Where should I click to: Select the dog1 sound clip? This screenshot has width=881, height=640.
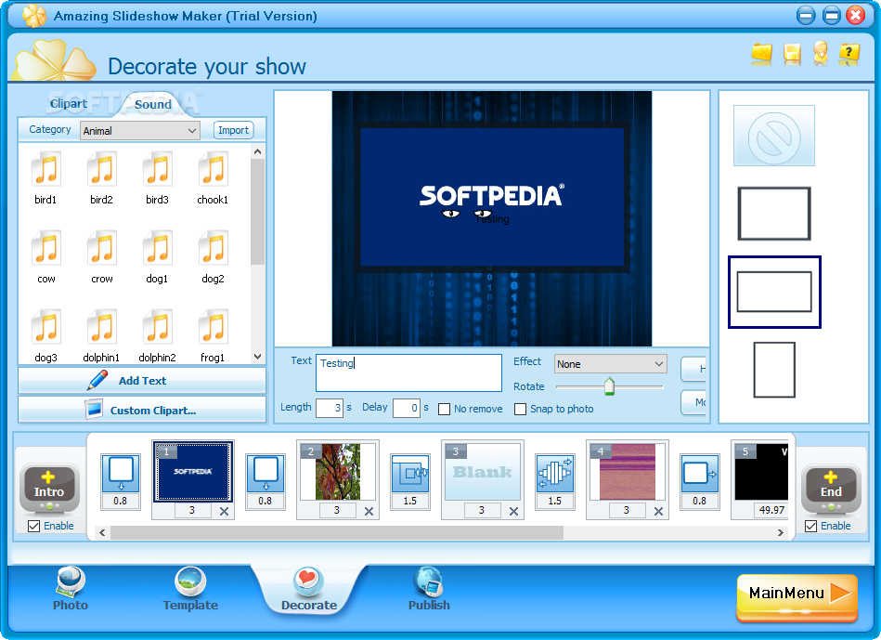(x=157, y=256)
